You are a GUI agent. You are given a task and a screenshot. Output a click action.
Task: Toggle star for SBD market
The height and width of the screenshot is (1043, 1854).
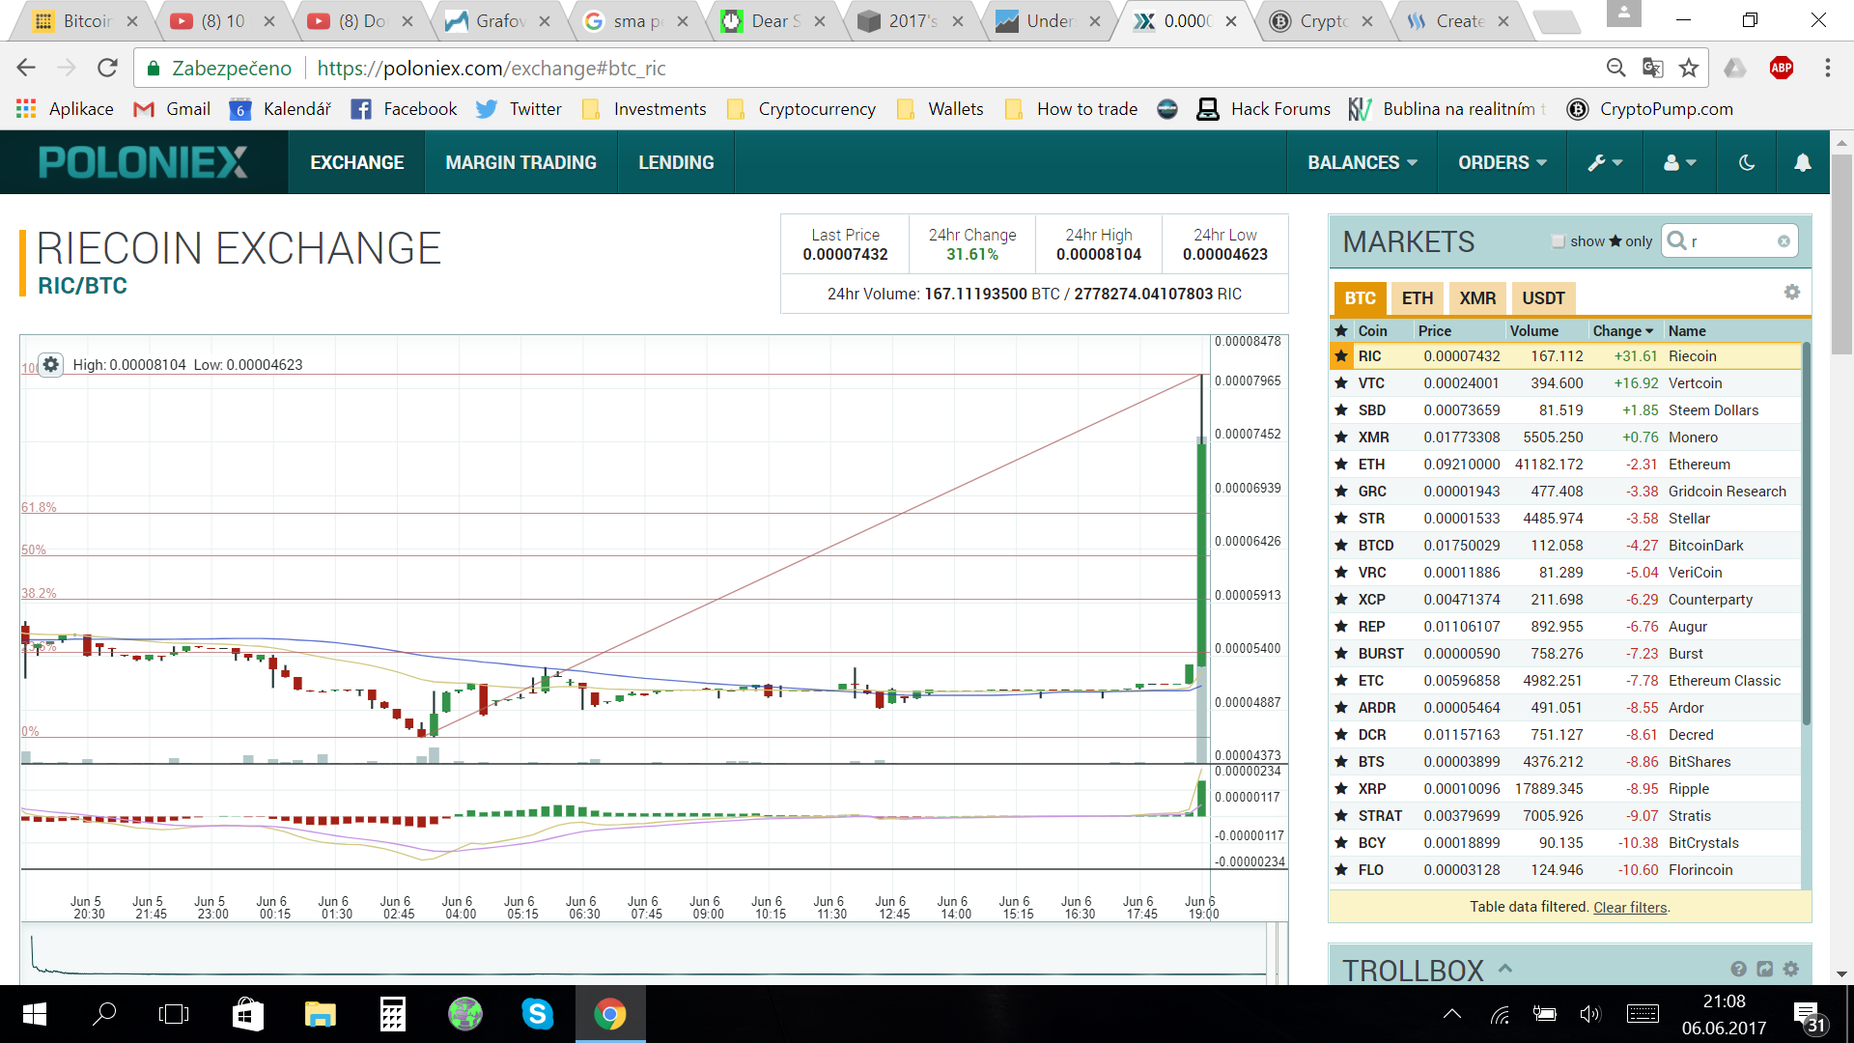pyautogui.click(x=1341, y=410)
